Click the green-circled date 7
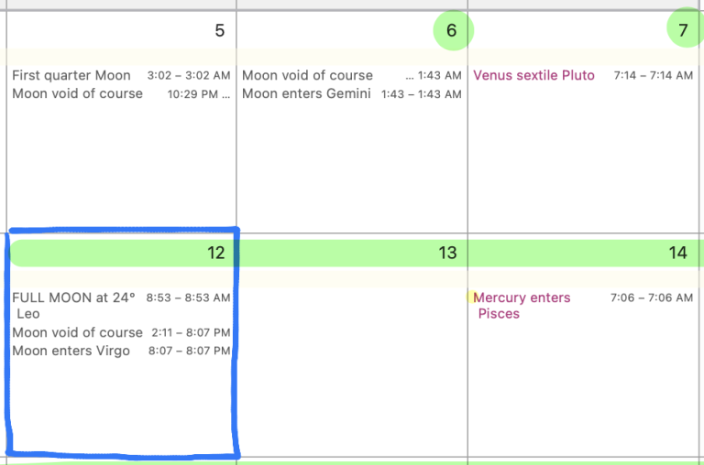 point(683,31)
